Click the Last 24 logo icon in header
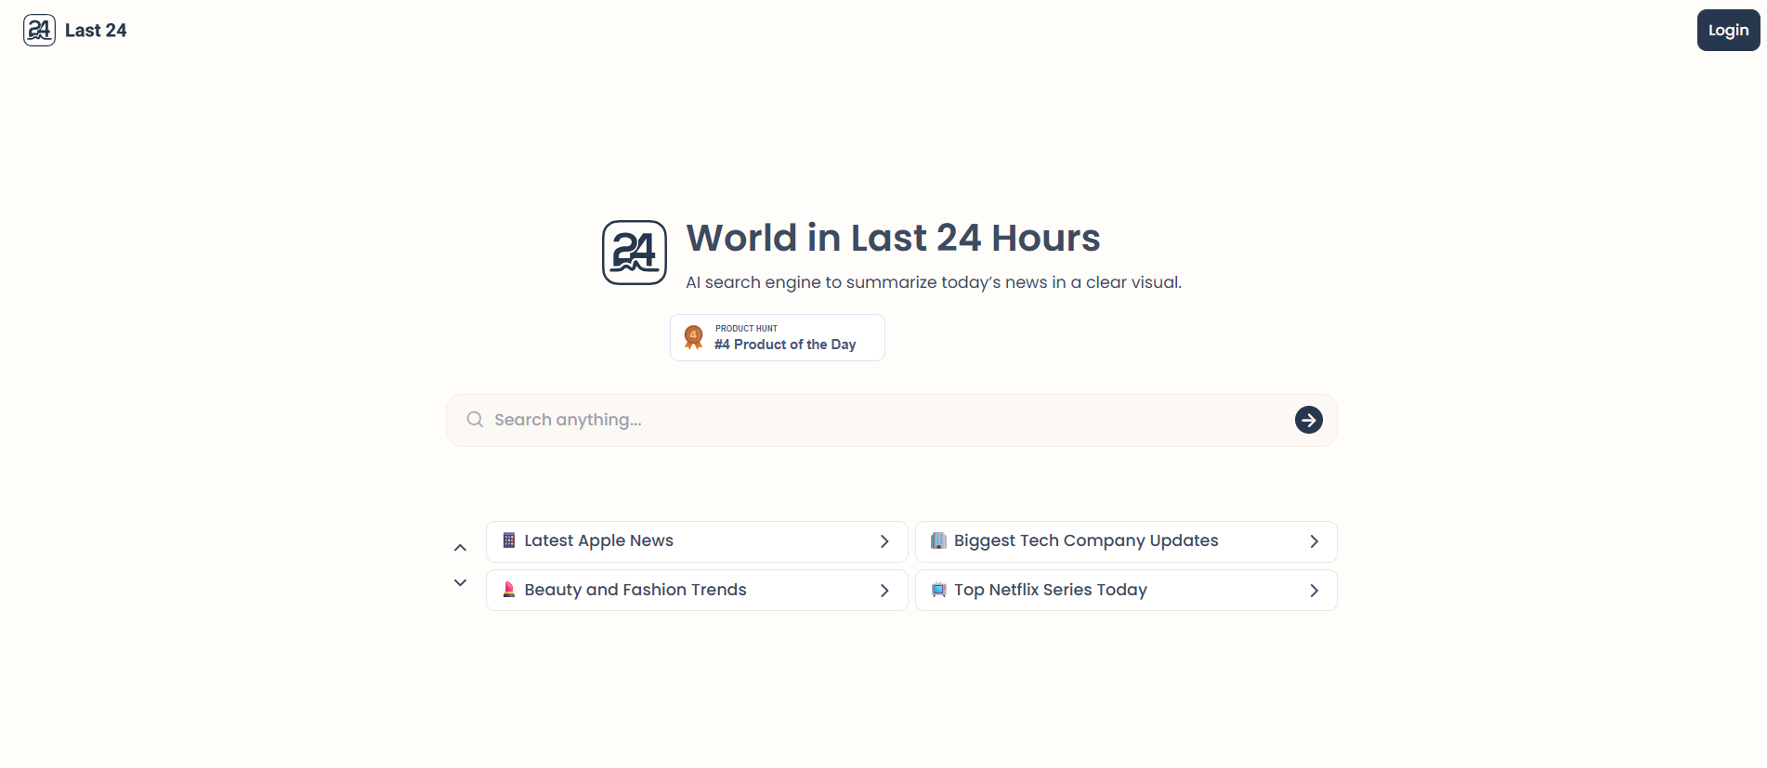Image resolution: width=1767 pixels, height=768 pixels. pos(39,31)
